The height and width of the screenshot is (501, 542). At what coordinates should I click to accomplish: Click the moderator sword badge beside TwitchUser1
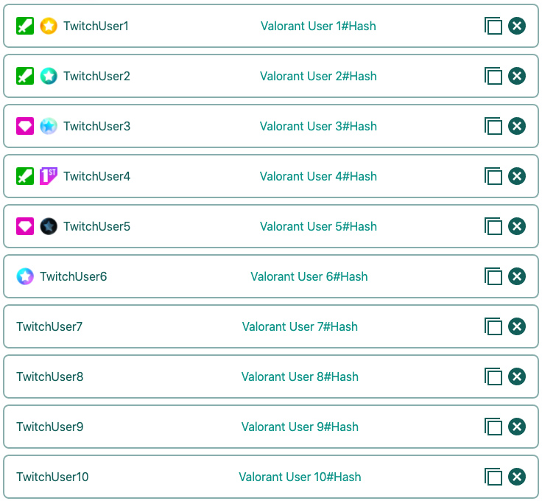[25, 26]
